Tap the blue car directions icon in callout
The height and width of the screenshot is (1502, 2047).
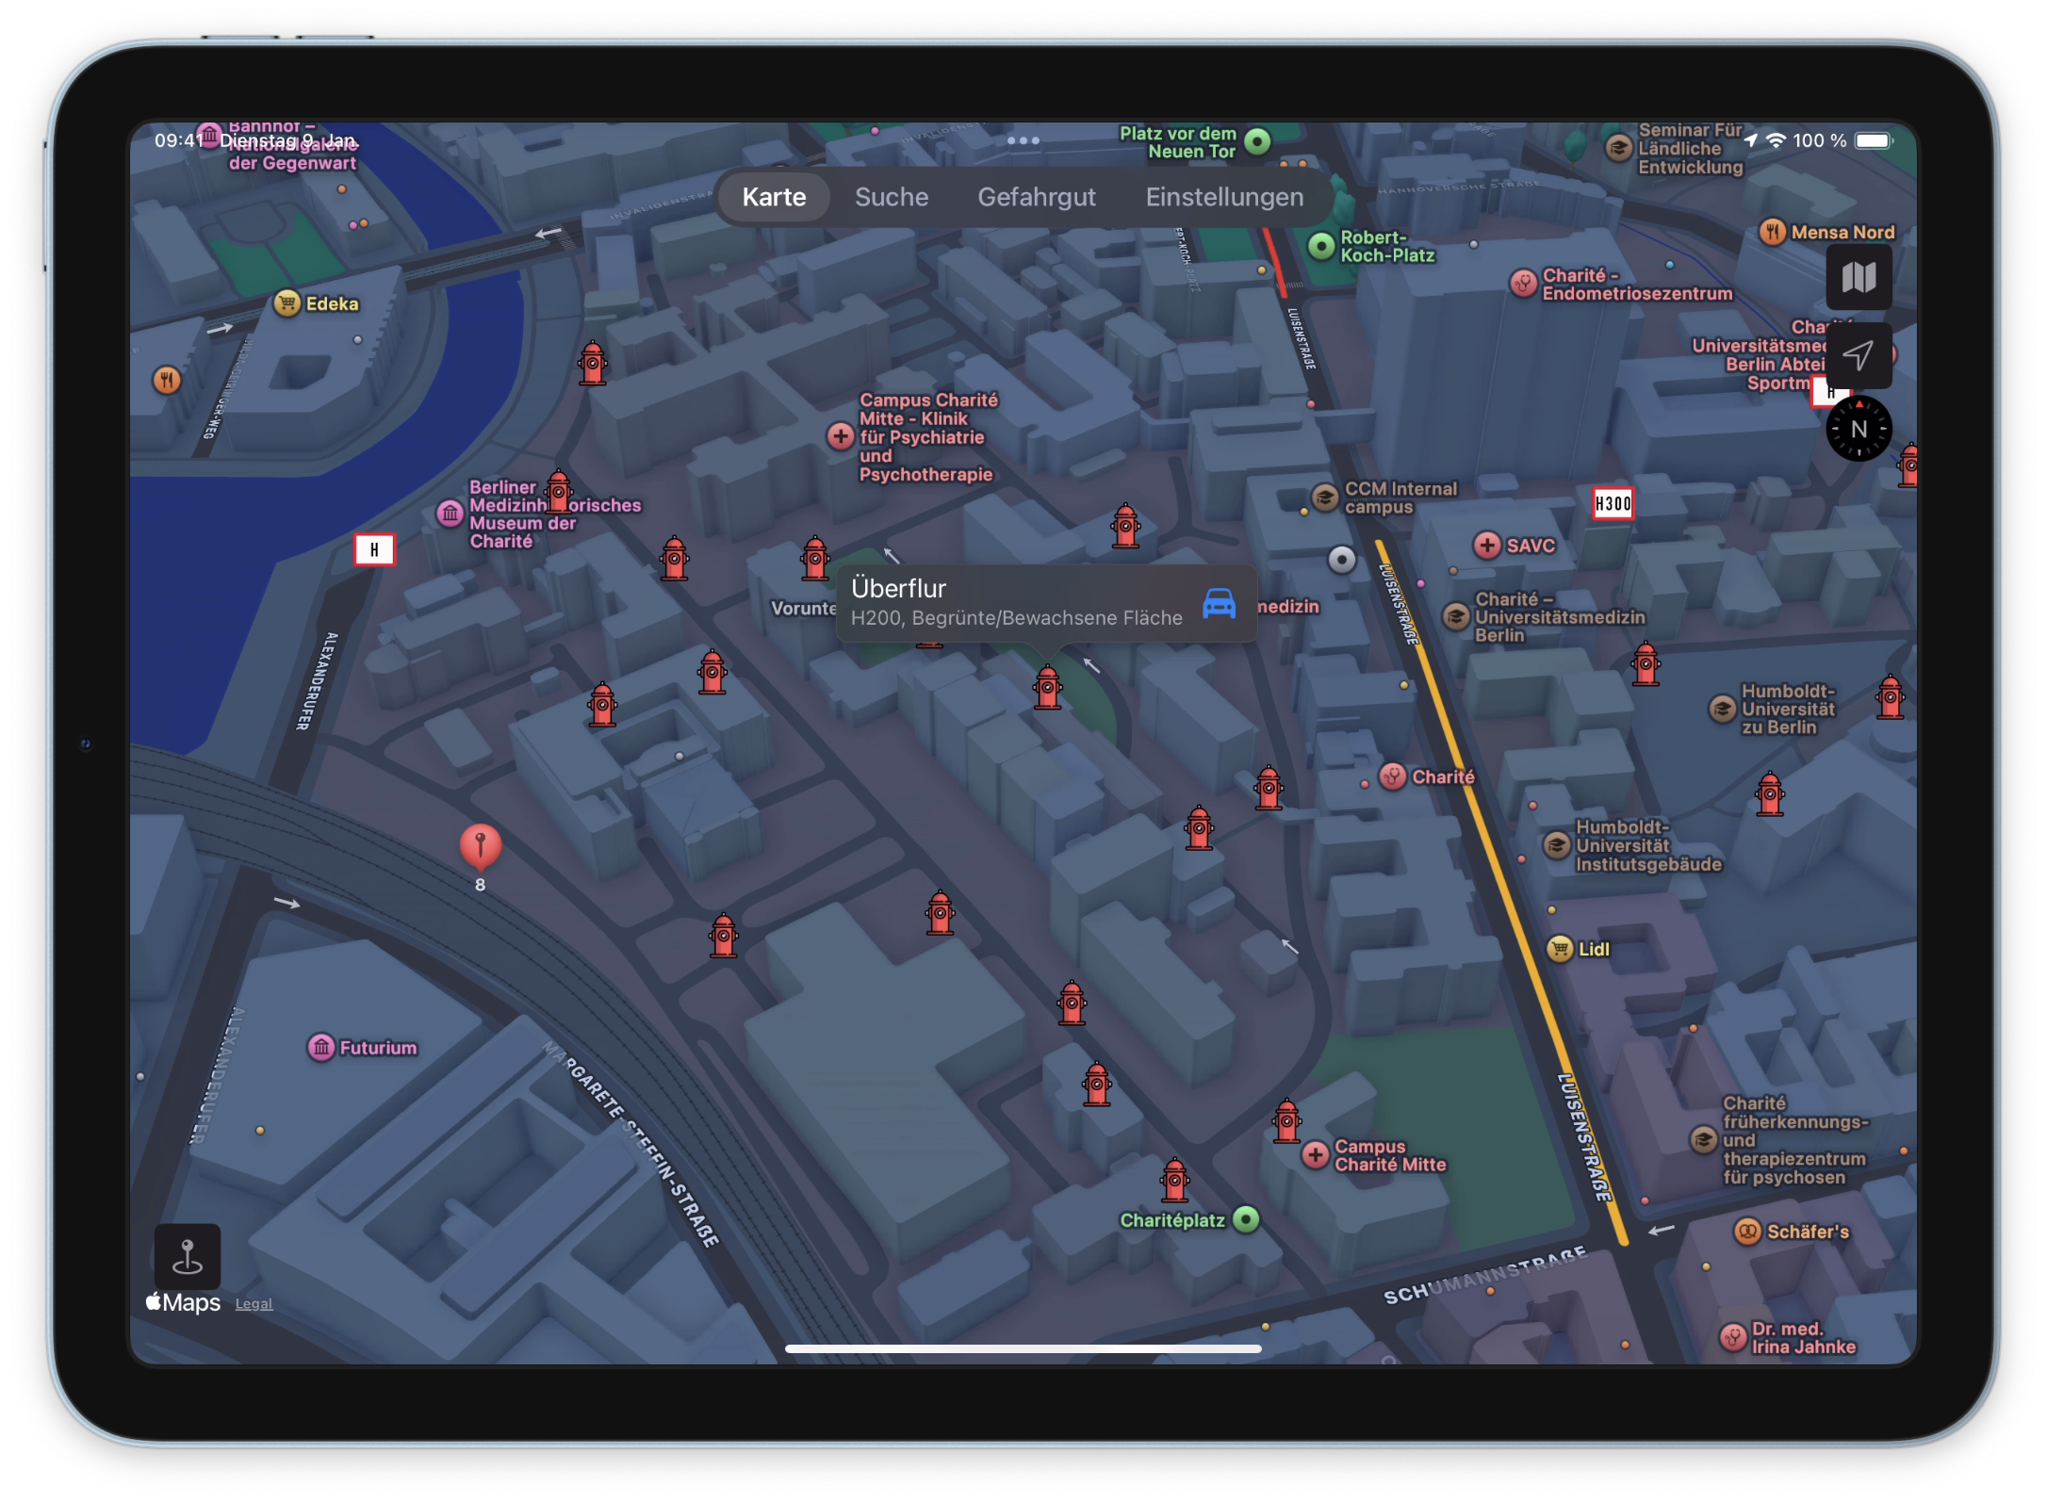pos(1218,602)
